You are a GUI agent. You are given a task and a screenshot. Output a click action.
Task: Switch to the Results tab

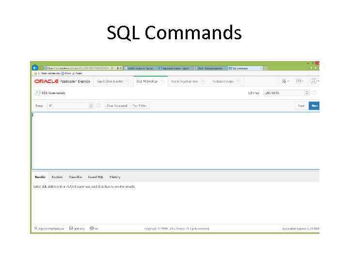click(x=40, y=177)
